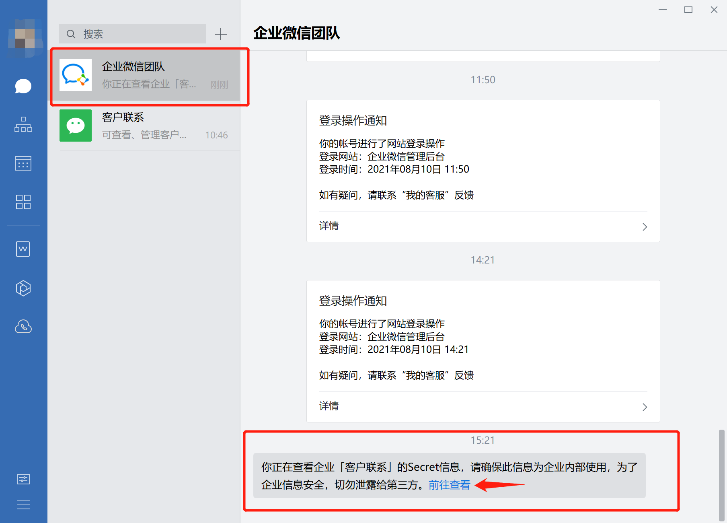Click the green 客户联系 avatar icon
The height and width of the screenshot is (523, 727).
76,126
